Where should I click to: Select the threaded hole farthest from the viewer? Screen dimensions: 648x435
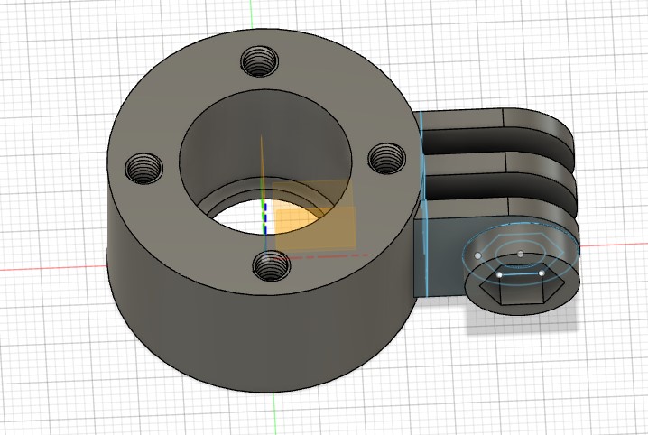pyautogui.click(x=259, y=61)
